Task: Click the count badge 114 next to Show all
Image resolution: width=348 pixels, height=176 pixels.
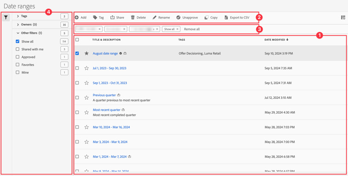Action: 64,41
